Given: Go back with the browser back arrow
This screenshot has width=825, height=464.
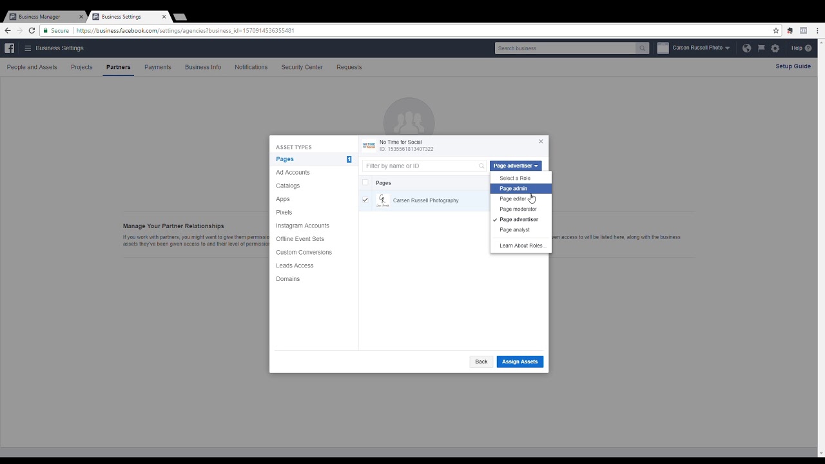Looking at the screenshot, I should (x=8, y=30).
